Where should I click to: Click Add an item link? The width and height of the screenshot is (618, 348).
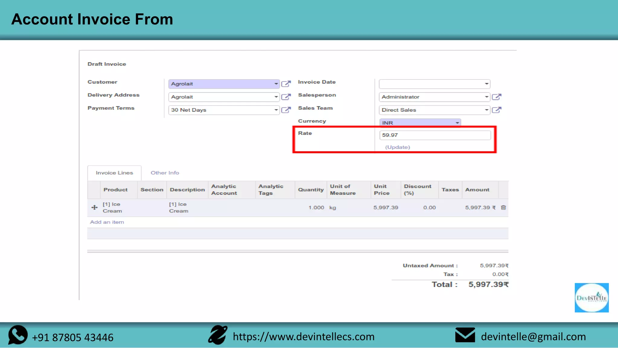pyautogui.click(x=107, y=222)
